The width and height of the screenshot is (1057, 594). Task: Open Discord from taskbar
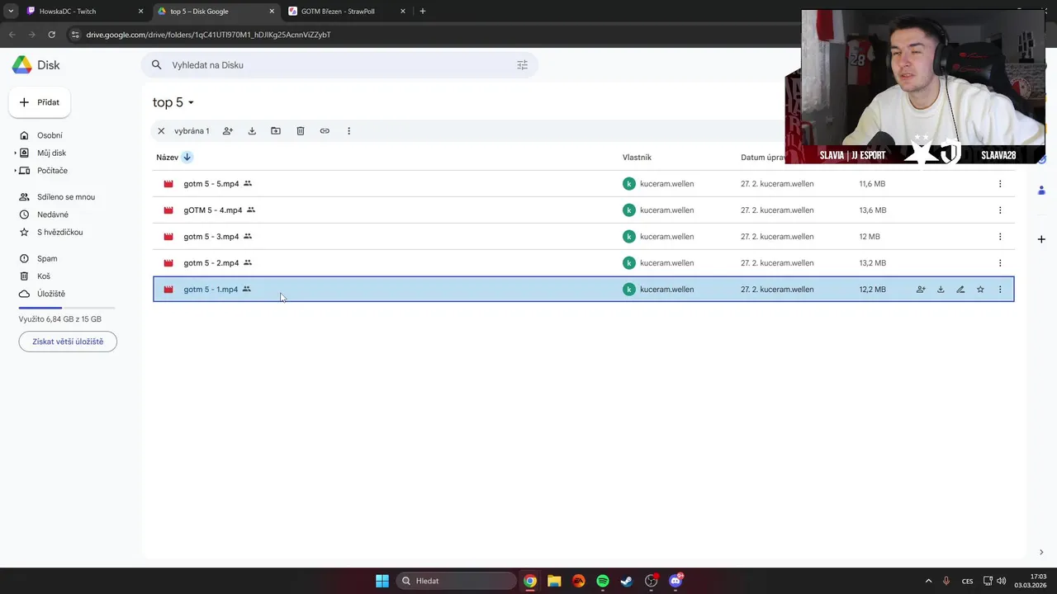point(675,581)
